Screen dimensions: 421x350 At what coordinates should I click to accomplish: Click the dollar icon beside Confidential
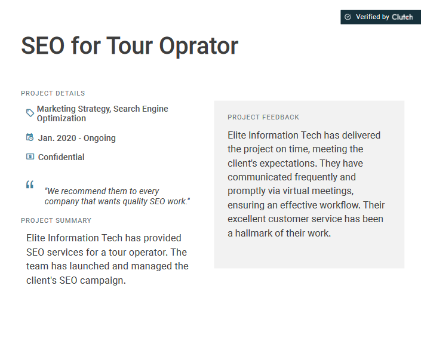click(30, 156)
